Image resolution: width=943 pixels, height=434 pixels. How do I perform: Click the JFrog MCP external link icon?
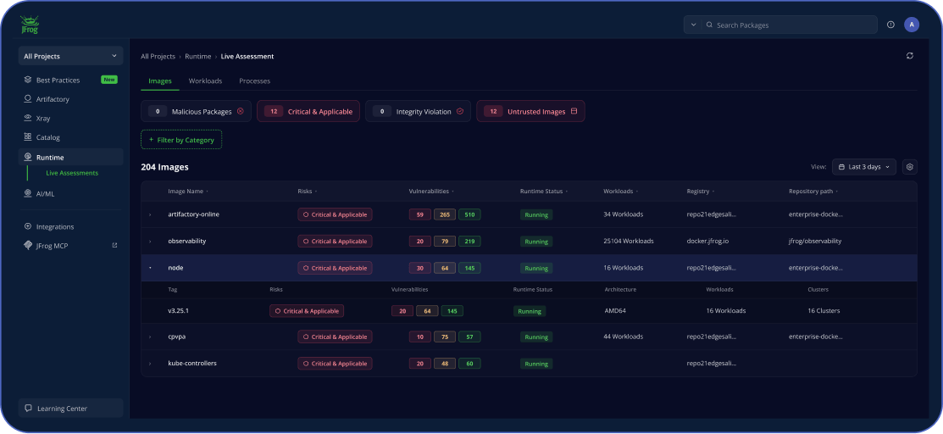(115, 246)
